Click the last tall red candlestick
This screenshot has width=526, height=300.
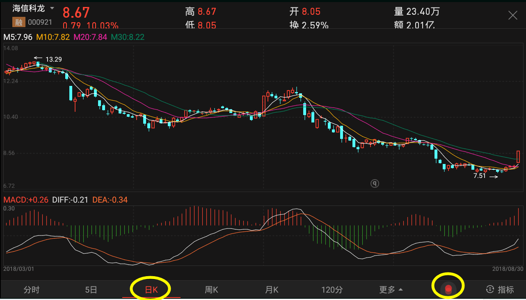click(x=518, y=157)
